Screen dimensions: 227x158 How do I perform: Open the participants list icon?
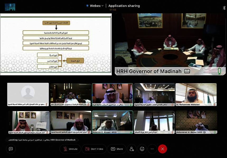[x=132, y=149]
